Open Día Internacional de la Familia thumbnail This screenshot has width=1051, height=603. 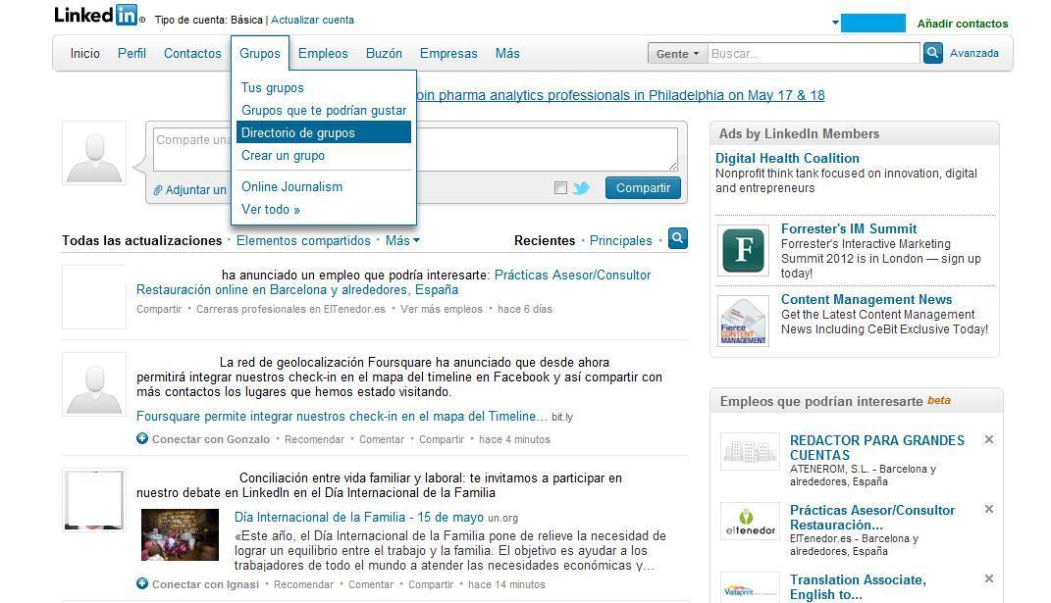click(x=180, y=534)
